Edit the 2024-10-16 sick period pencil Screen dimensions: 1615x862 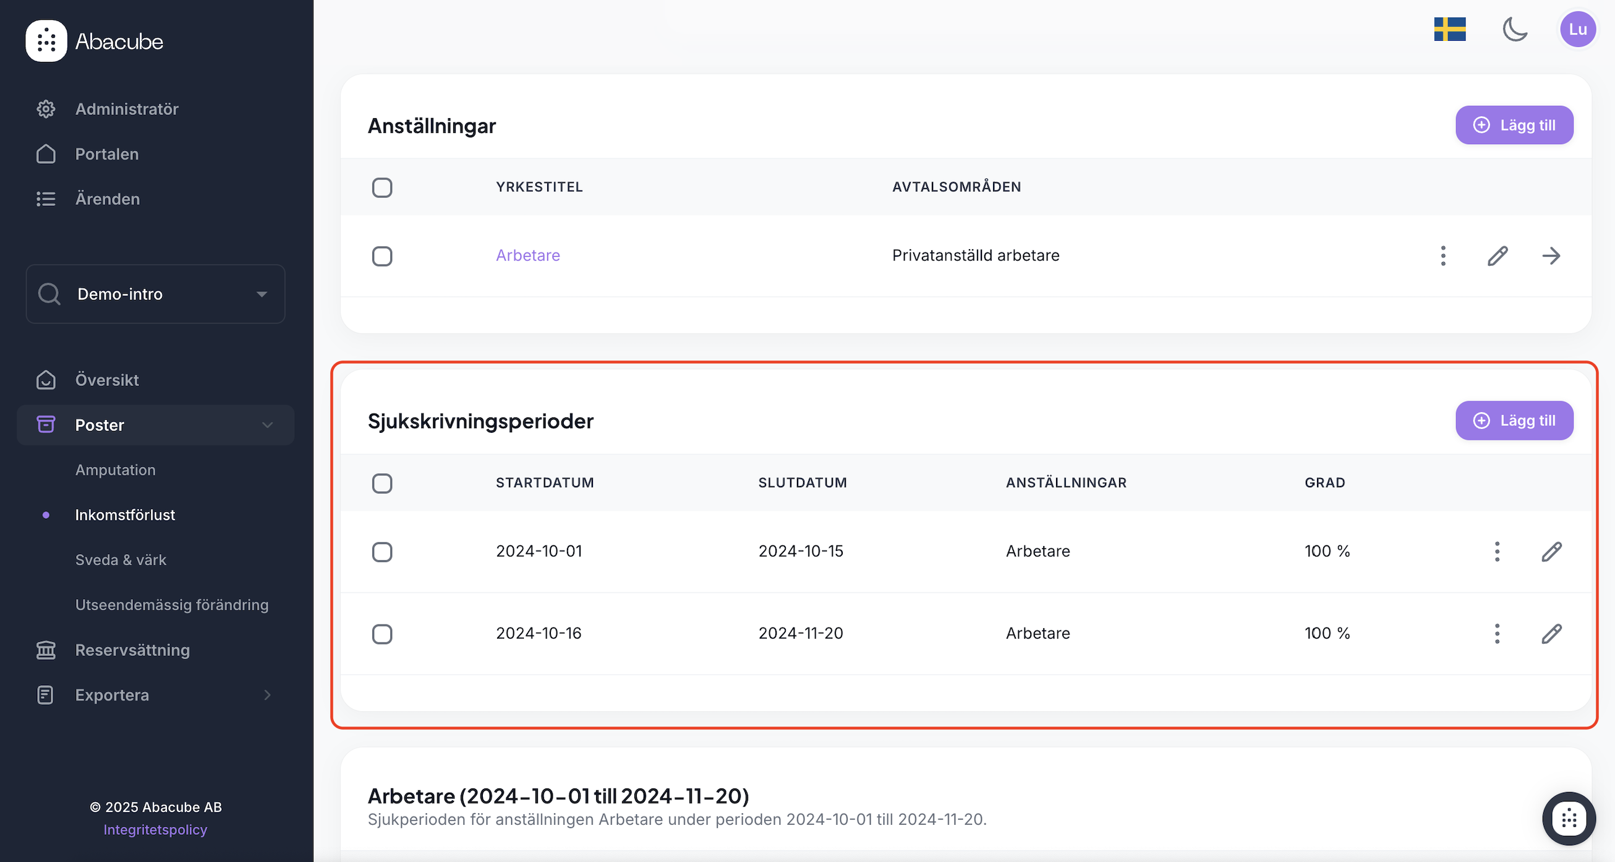(1551, 634)
